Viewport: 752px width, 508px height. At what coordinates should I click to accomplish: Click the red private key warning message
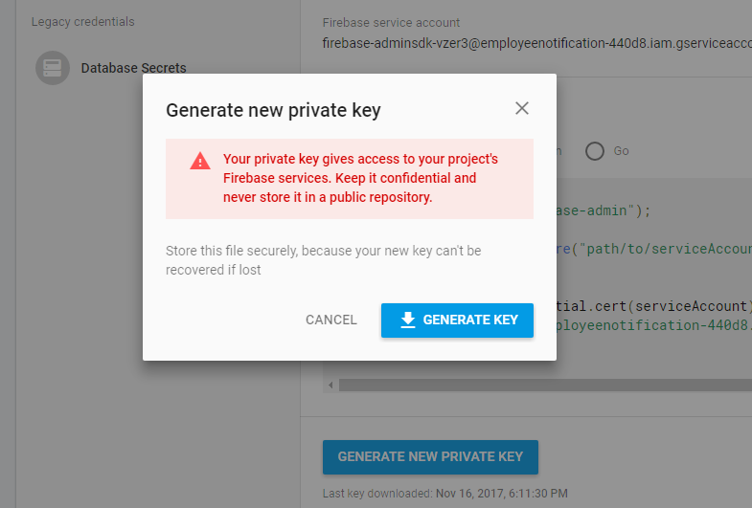click(x=360, y=178)
